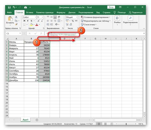Click the Undo arrow icon

click(14, 7)
